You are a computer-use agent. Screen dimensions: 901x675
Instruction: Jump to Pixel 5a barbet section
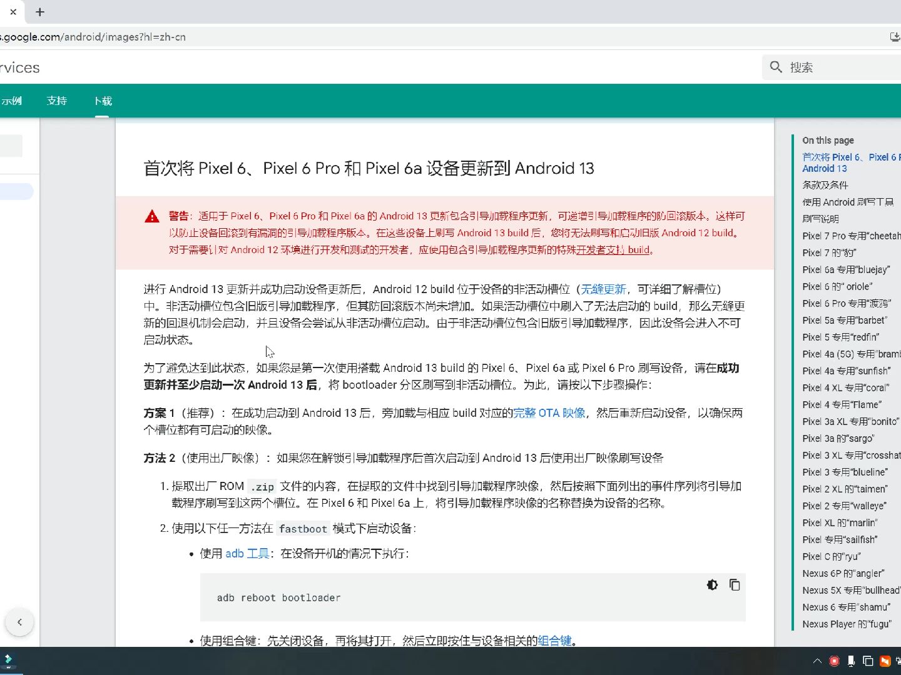tap(845, 320)
